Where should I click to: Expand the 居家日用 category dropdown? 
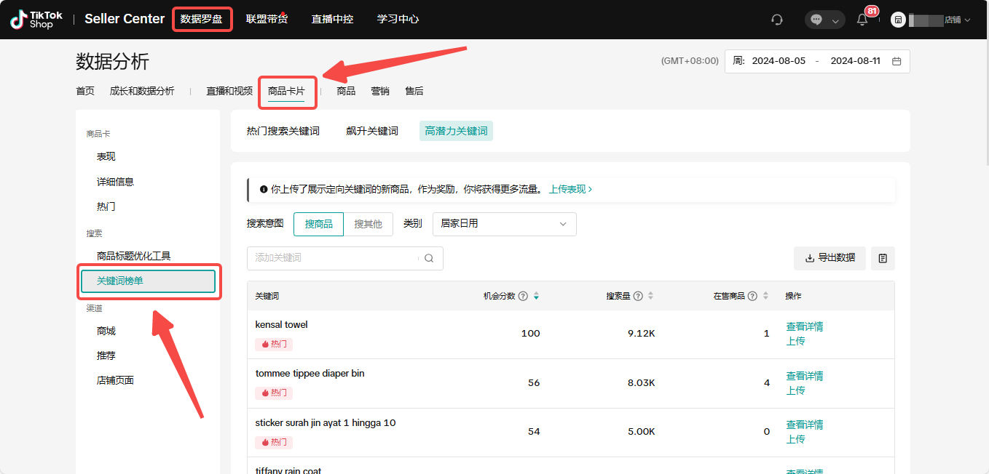[x=504, y=224]
